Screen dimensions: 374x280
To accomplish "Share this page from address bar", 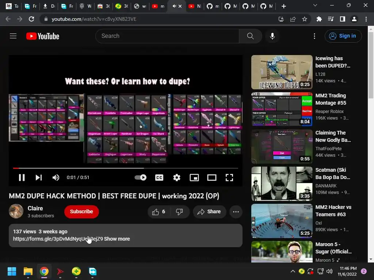I will pos(293,19).
